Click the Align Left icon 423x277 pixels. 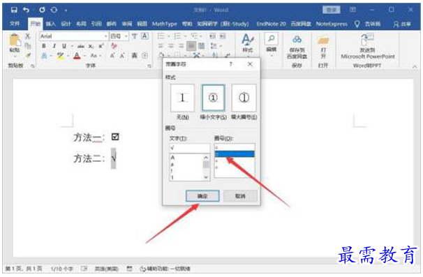tap(161, 46)
